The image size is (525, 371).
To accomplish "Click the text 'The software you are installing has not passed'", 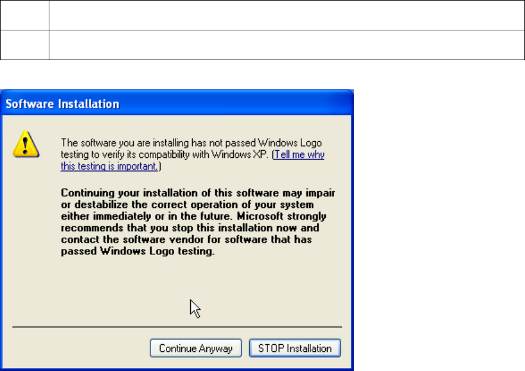I will click(158, 143).
